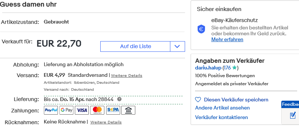This screenshot has height=133, width=299.
Task: Click 'Angemeldet als privater Verkäufer' text
Action: tap(232, 84)
